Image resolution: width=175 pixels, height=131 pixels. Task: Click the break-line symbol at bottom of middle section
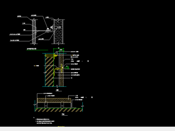[57, 86]
